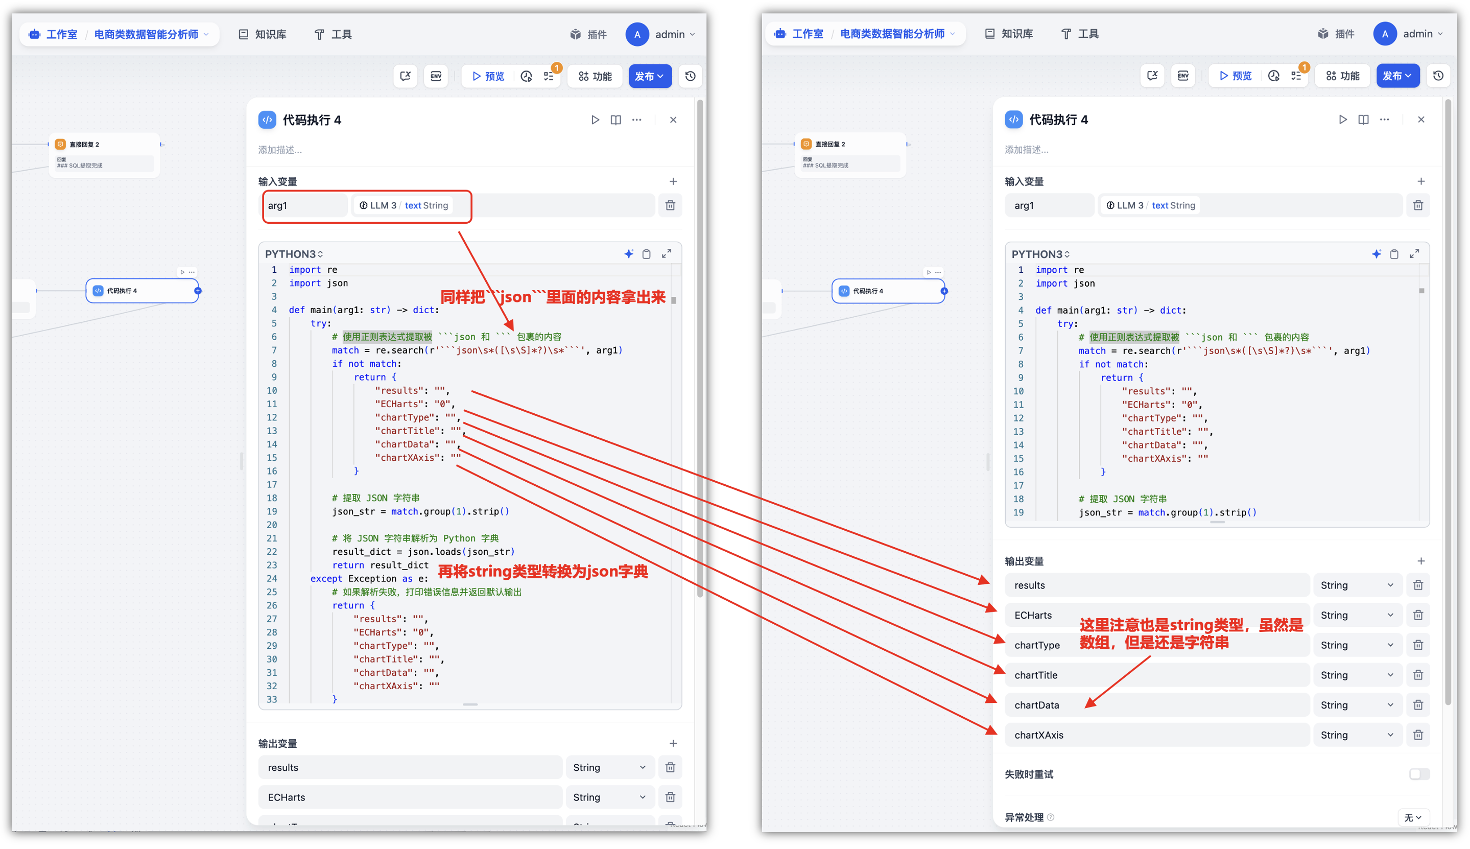Open the book-shaped help icon in panel header
The width and height of the screenshot is (1470, 849).
point(615,120)
